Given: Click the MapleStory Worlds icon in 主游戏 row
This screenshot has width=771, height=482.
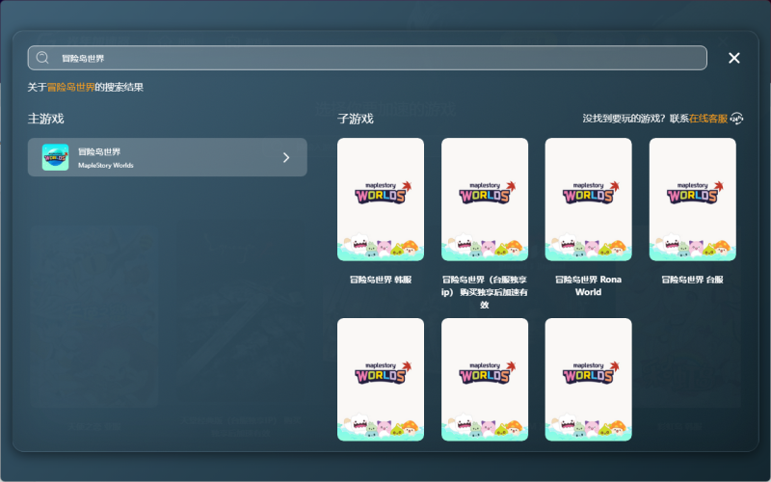Looking at the screenshot, I should [56, 157].
